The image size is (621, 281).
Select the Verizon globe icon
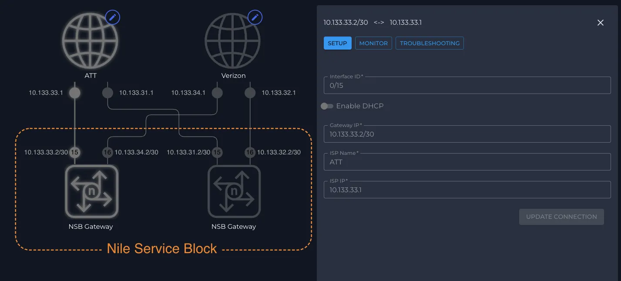coord(233,41)
